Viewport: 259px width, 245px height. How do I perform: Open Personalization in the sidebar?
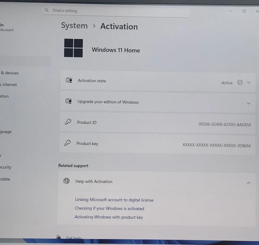pyautogui.click(x=4, y=96)
